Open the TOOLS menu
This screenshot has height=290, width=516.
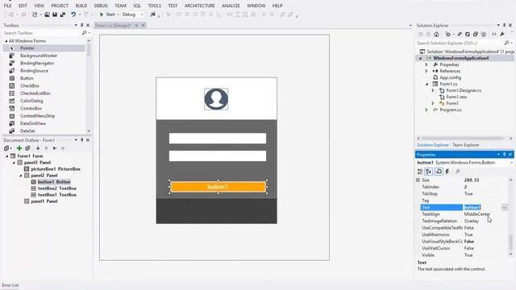tap(154, 6)
